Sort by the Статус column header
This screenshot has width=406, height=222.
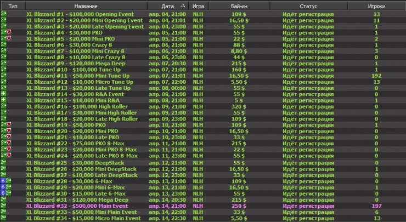point(308,6)
